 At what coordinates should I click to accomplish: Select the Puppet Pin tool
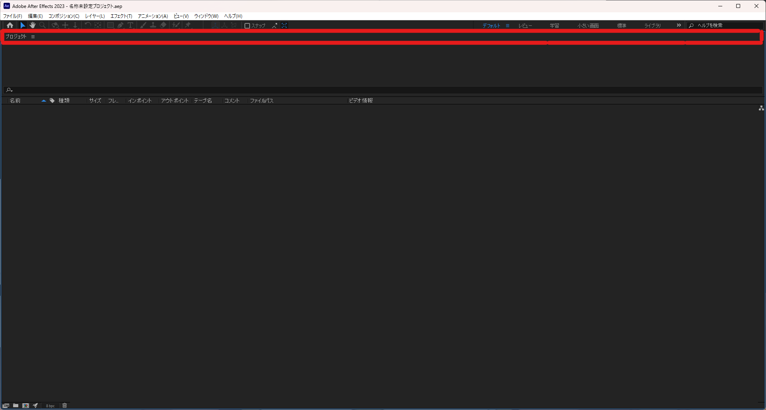coord(188,25)
